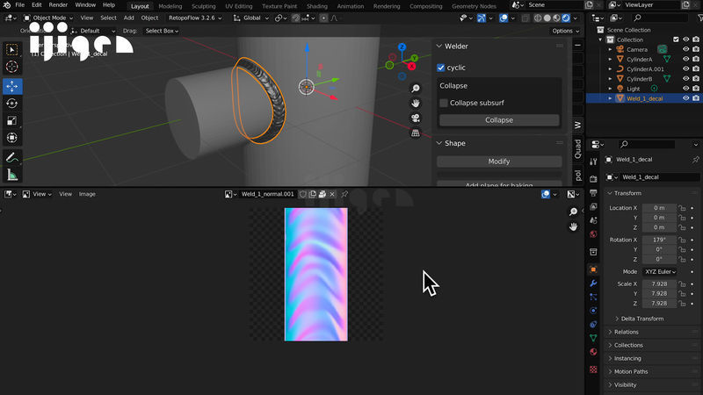Open the Options dropdown in viewport

pos(566,31)
